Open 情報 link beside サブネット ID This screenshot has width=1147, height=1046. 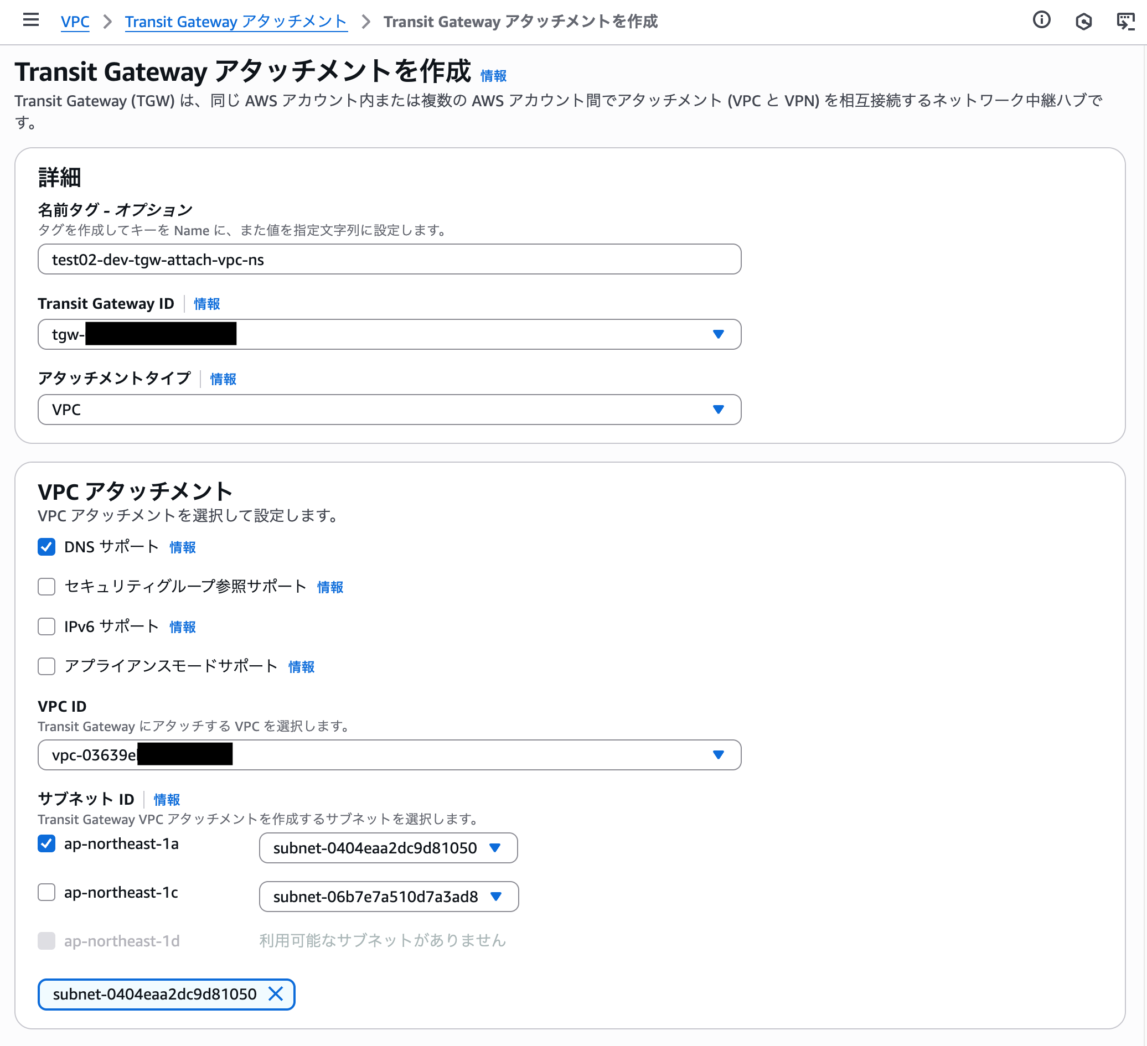[166, 799]
